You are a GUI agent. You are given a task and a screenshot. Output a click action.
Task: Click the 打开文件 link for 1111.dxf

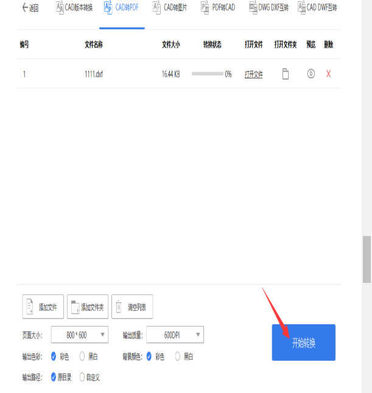click(x=254, y=74)
